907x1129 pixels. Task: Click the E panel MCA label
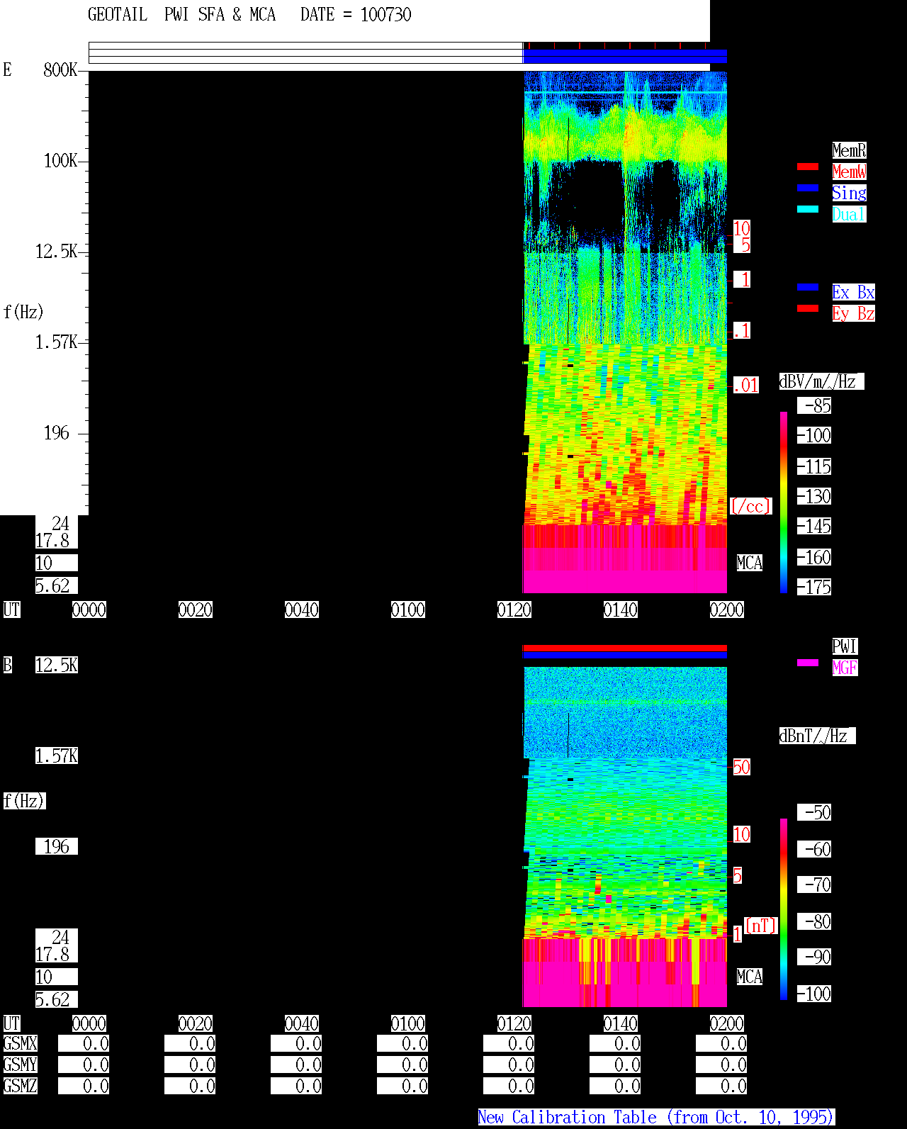click(x=750, y=563)
